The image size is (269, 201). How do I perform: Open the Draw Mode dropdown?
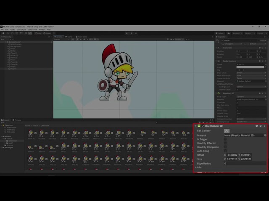pyautogui.click(x=251, y=73)
